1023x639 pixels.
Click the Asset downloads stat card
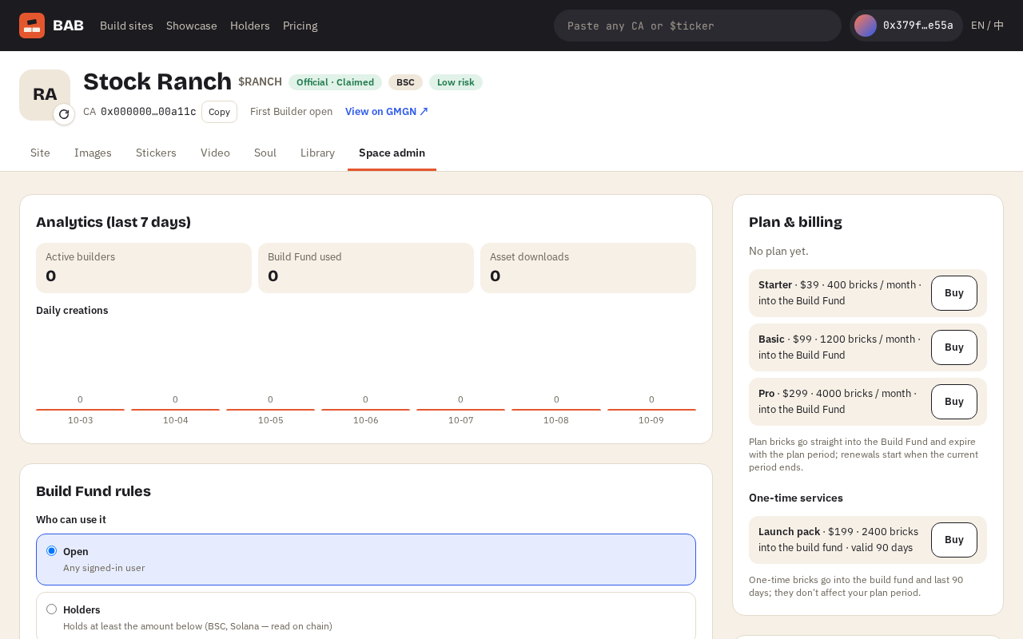tap(588, 268)
